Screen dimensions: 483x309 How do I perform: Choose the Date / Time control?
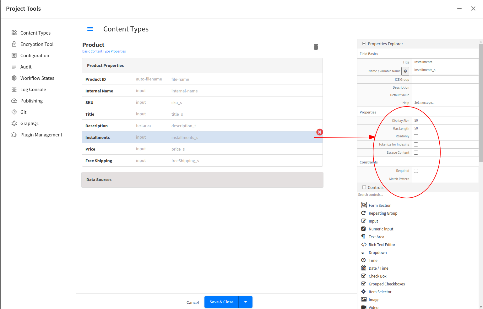click(378, 268)
